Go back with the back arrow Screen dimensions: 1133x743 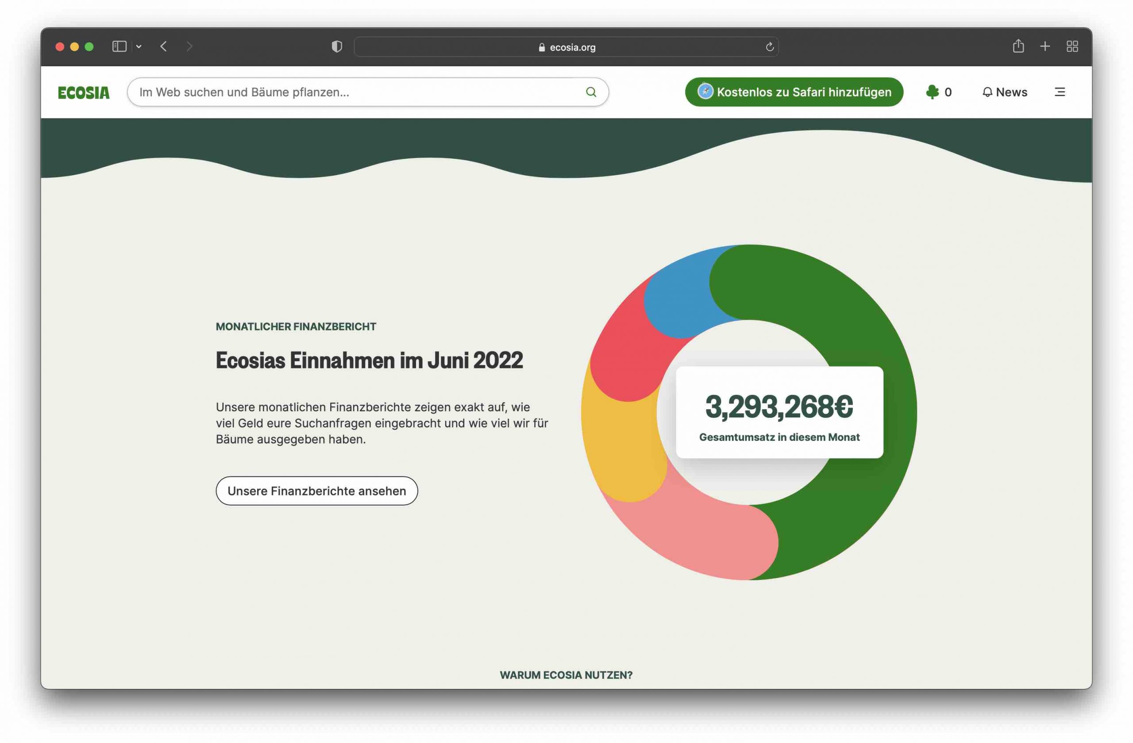(x=164, y=46)
